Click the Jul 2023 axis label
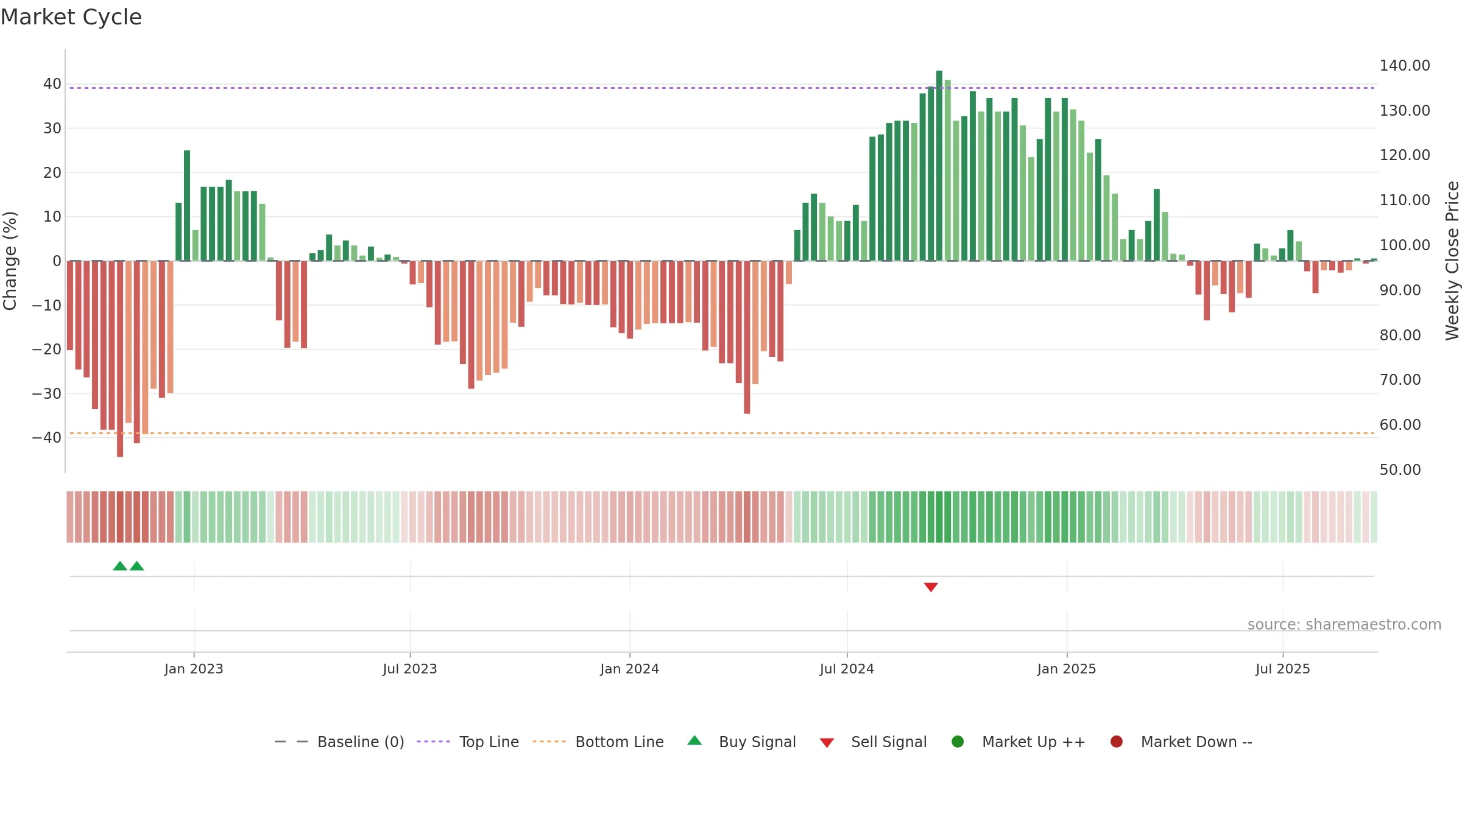 point(410,669)
